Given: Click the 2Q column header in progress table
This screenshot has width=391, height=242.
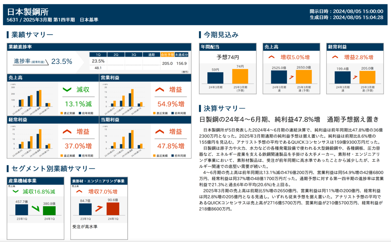Looking at the screenshot, I should coord(116,55).
